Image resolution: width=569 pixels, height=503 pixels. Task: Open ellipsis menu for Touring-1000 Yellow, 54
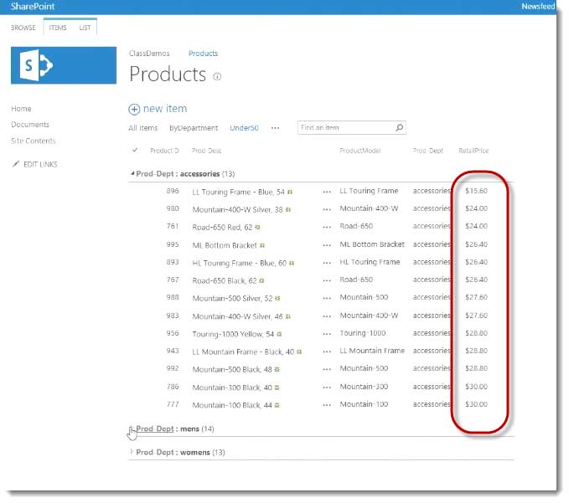327,334
